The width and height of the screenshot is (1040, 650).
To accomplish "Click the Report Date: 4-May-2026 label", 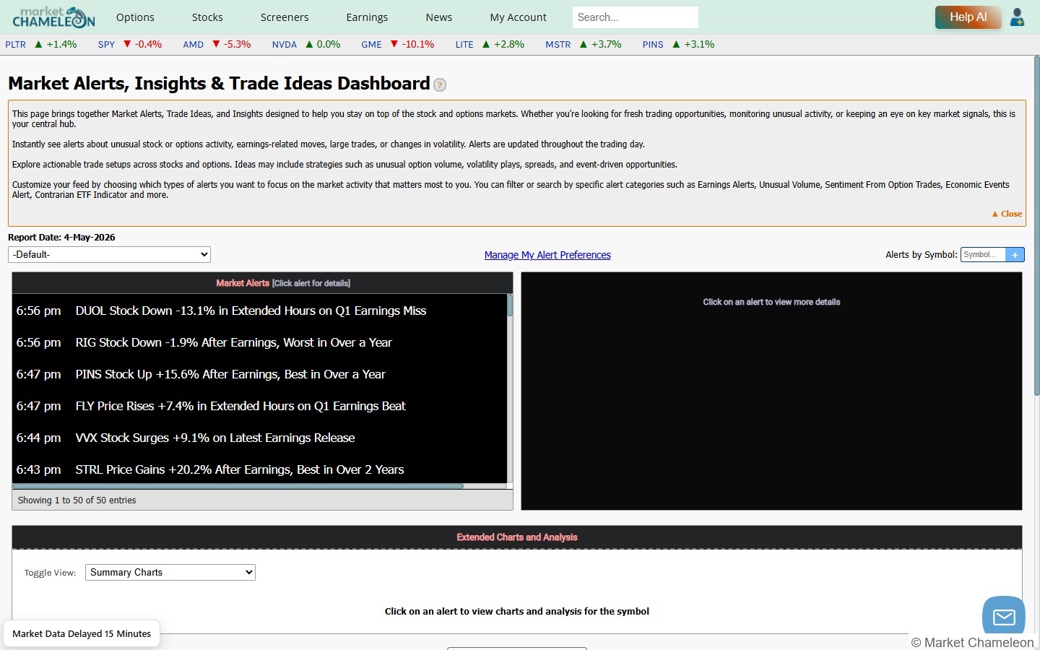I will (x=61, y=237).
